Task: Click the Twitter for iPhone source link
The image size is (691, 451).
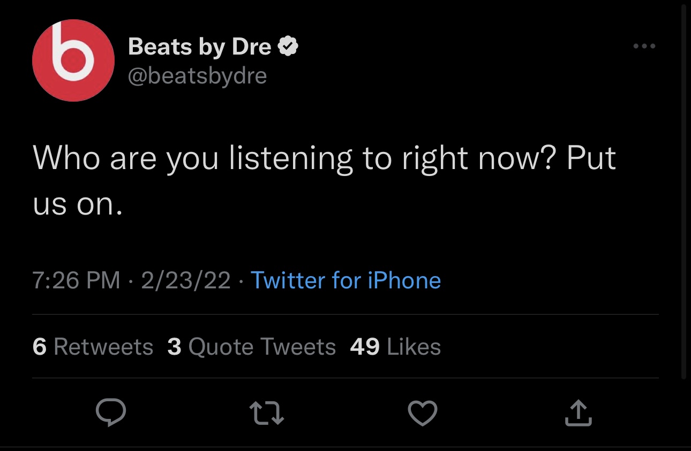Action: pyautogui.click(x=345, y=280)
